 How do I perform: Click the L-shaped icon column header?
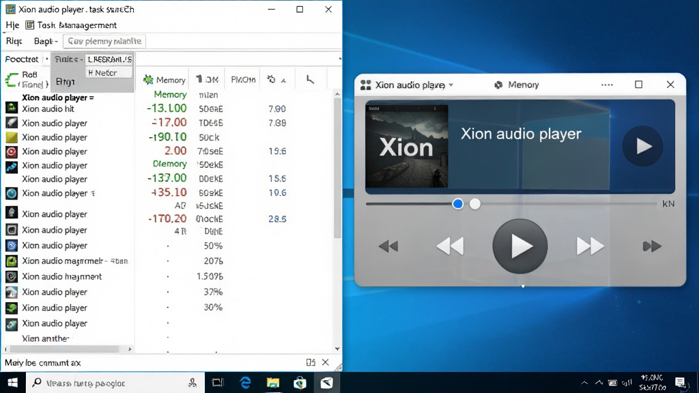311,79
